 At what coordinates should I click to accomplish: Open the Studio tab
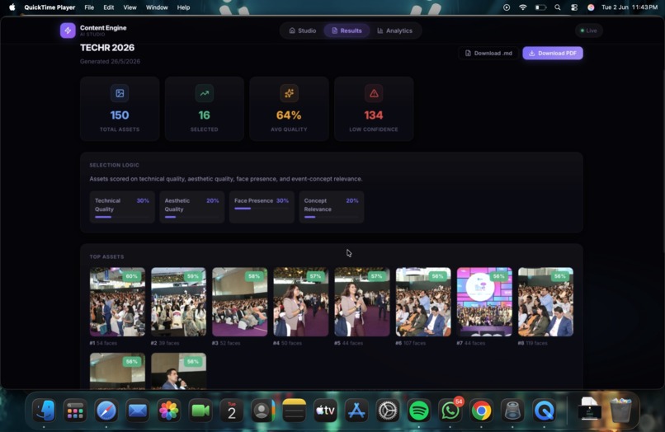pos(303,31)
